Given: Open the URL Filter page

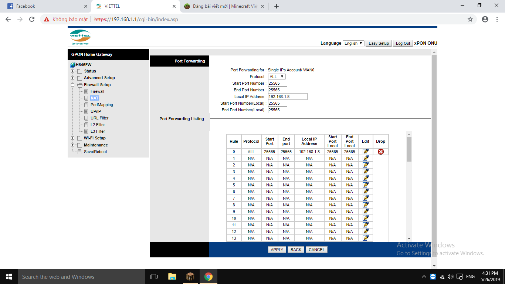Looking at the screenshot, I should (99, 118).
